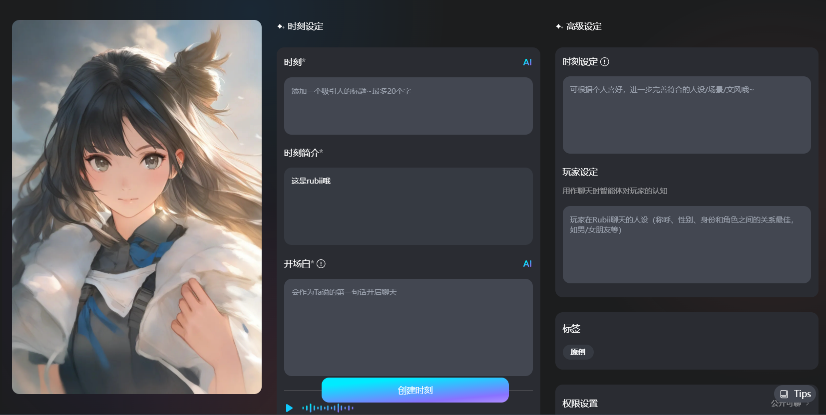This screenshot has height=415, width=826.
Task: Focus the 时刻 title input field
Action: [x=408, y=106]
